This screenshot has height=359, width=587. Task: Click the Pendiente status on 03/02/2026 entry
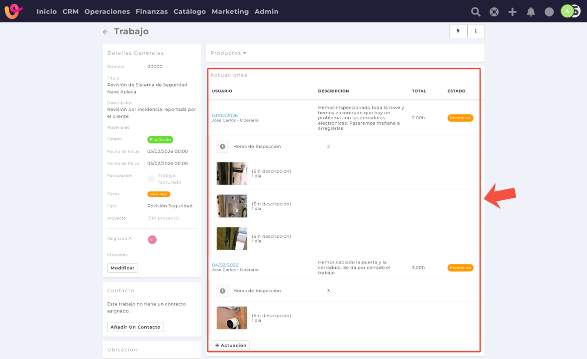(x=460, y=118)
